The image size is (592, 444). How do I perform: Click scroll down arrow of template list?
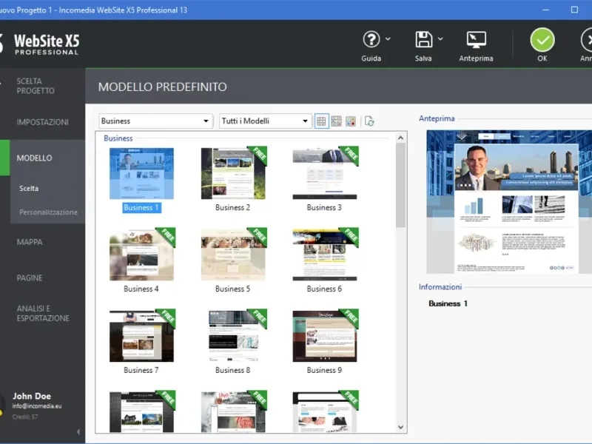click(x=400, y=428)
